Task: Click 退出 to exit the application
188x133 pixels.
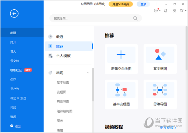Action: tap(18, 126)
